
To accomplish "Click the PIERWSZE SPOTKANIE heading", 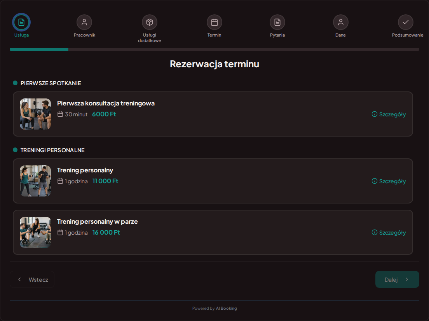I will (51, 83).
